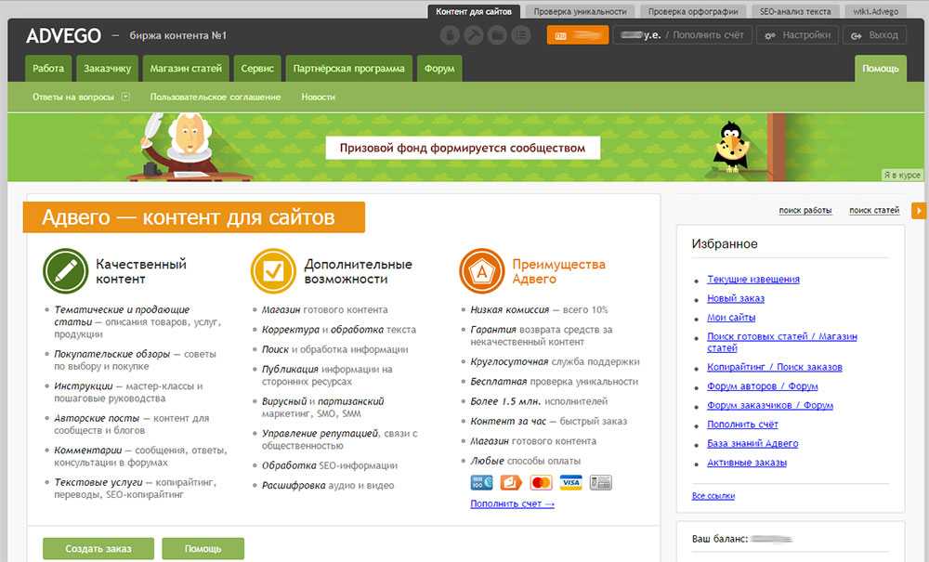Open Новый заказ favorite link
The height and width of the screenshot is (562, 929).
point(735,298)
